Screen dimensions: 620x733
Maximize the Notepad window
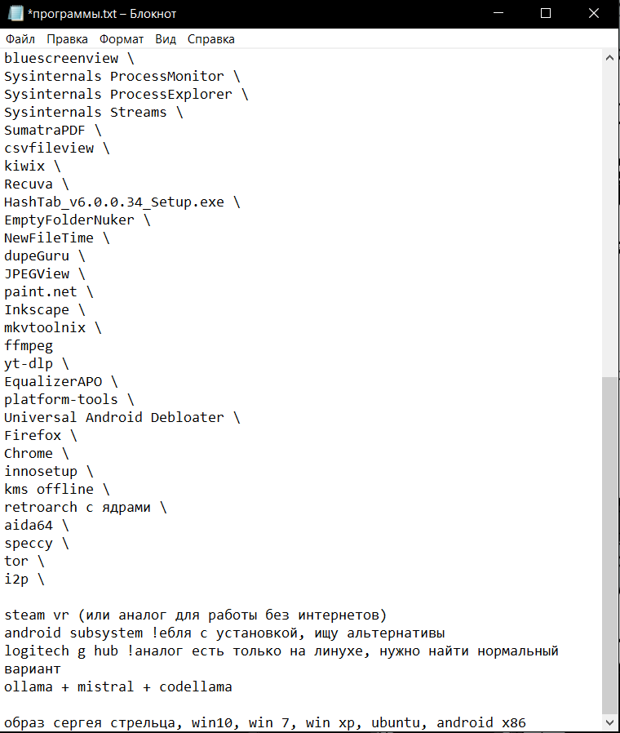tap(546, 13)
